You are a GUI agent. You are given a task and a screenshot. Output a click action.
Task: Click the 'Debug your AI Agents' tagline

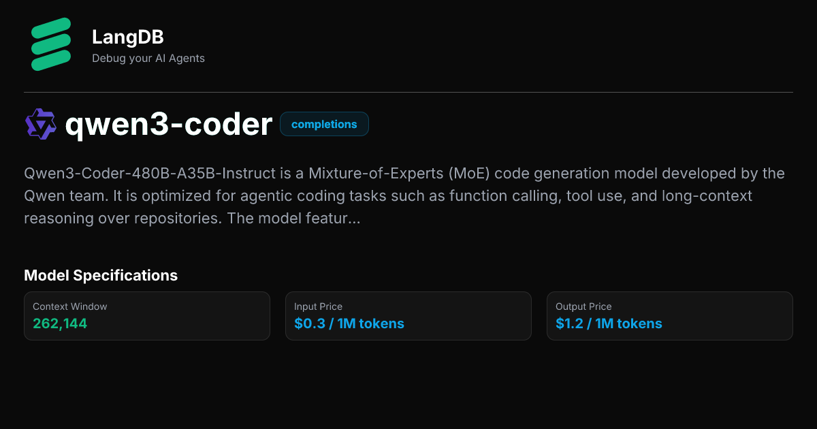click(148, 59)
